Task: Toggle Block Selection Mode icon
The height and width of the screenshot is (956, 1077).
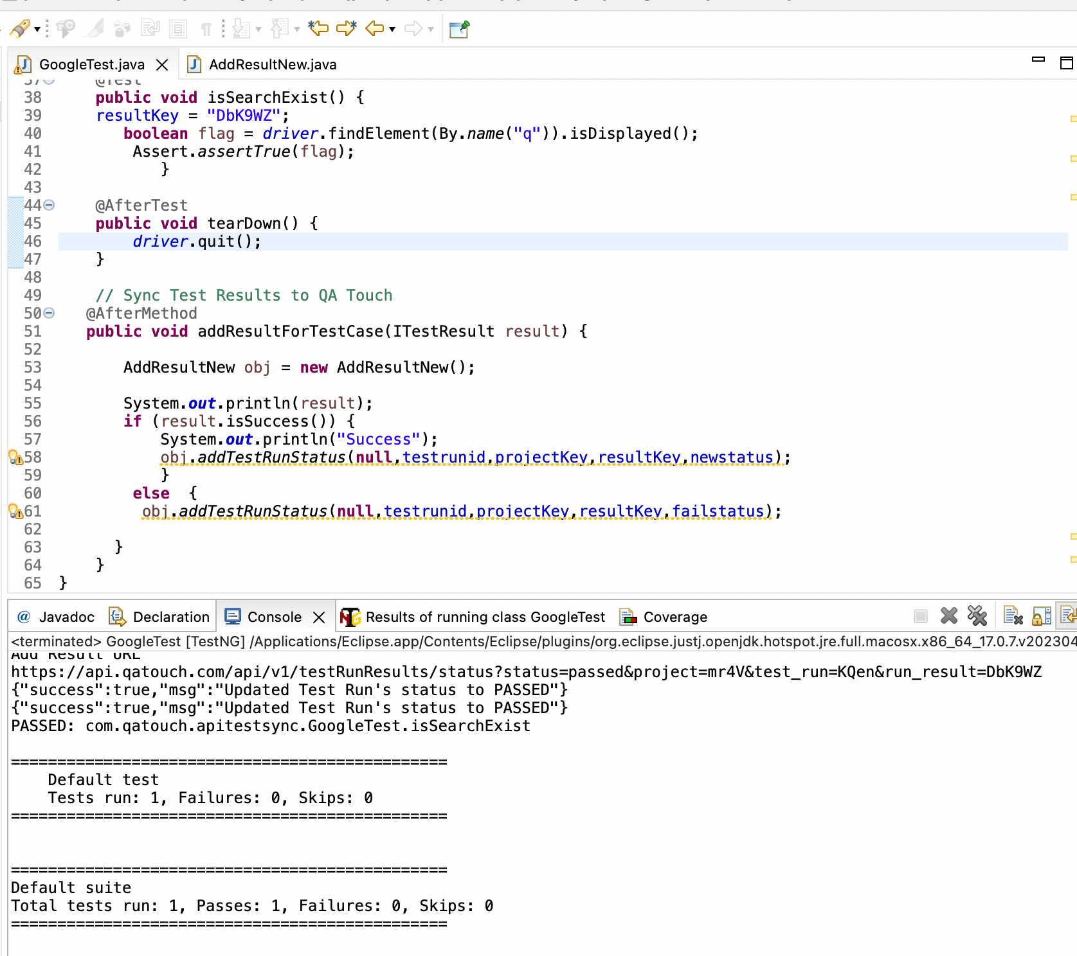Action: tap(177, 28)
